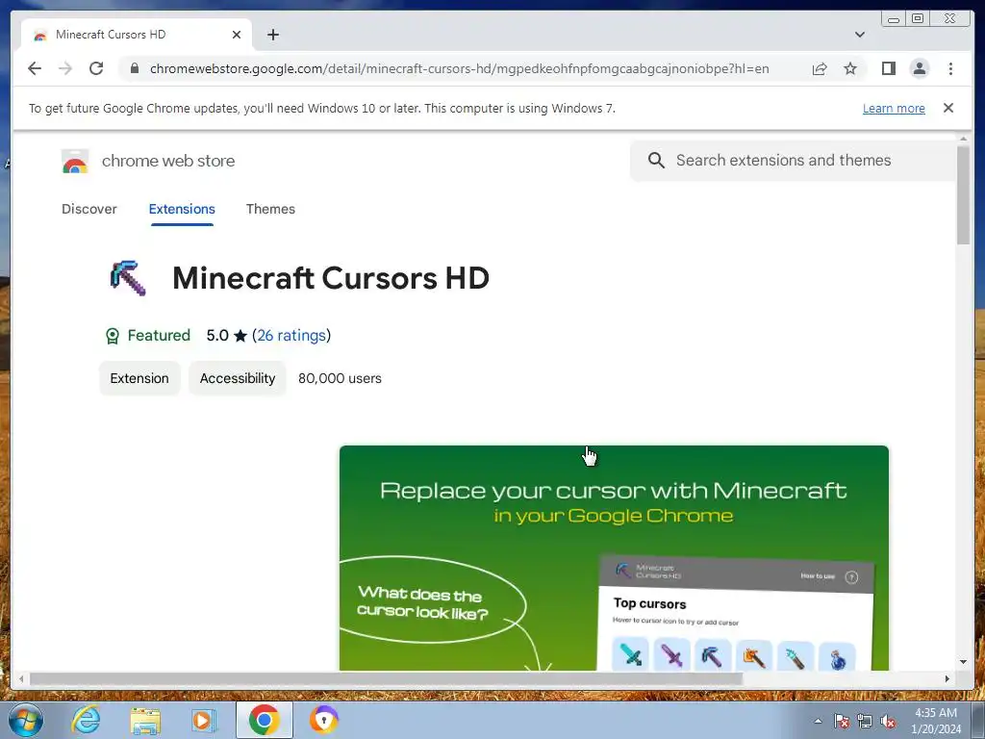The image size is (985, 739).
Task: Open the side panel icon
Action: pyautogui.click(x=888, y=68)
